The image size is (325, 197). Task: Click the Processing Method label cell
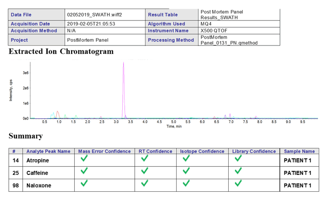click(x=171, y=40)
